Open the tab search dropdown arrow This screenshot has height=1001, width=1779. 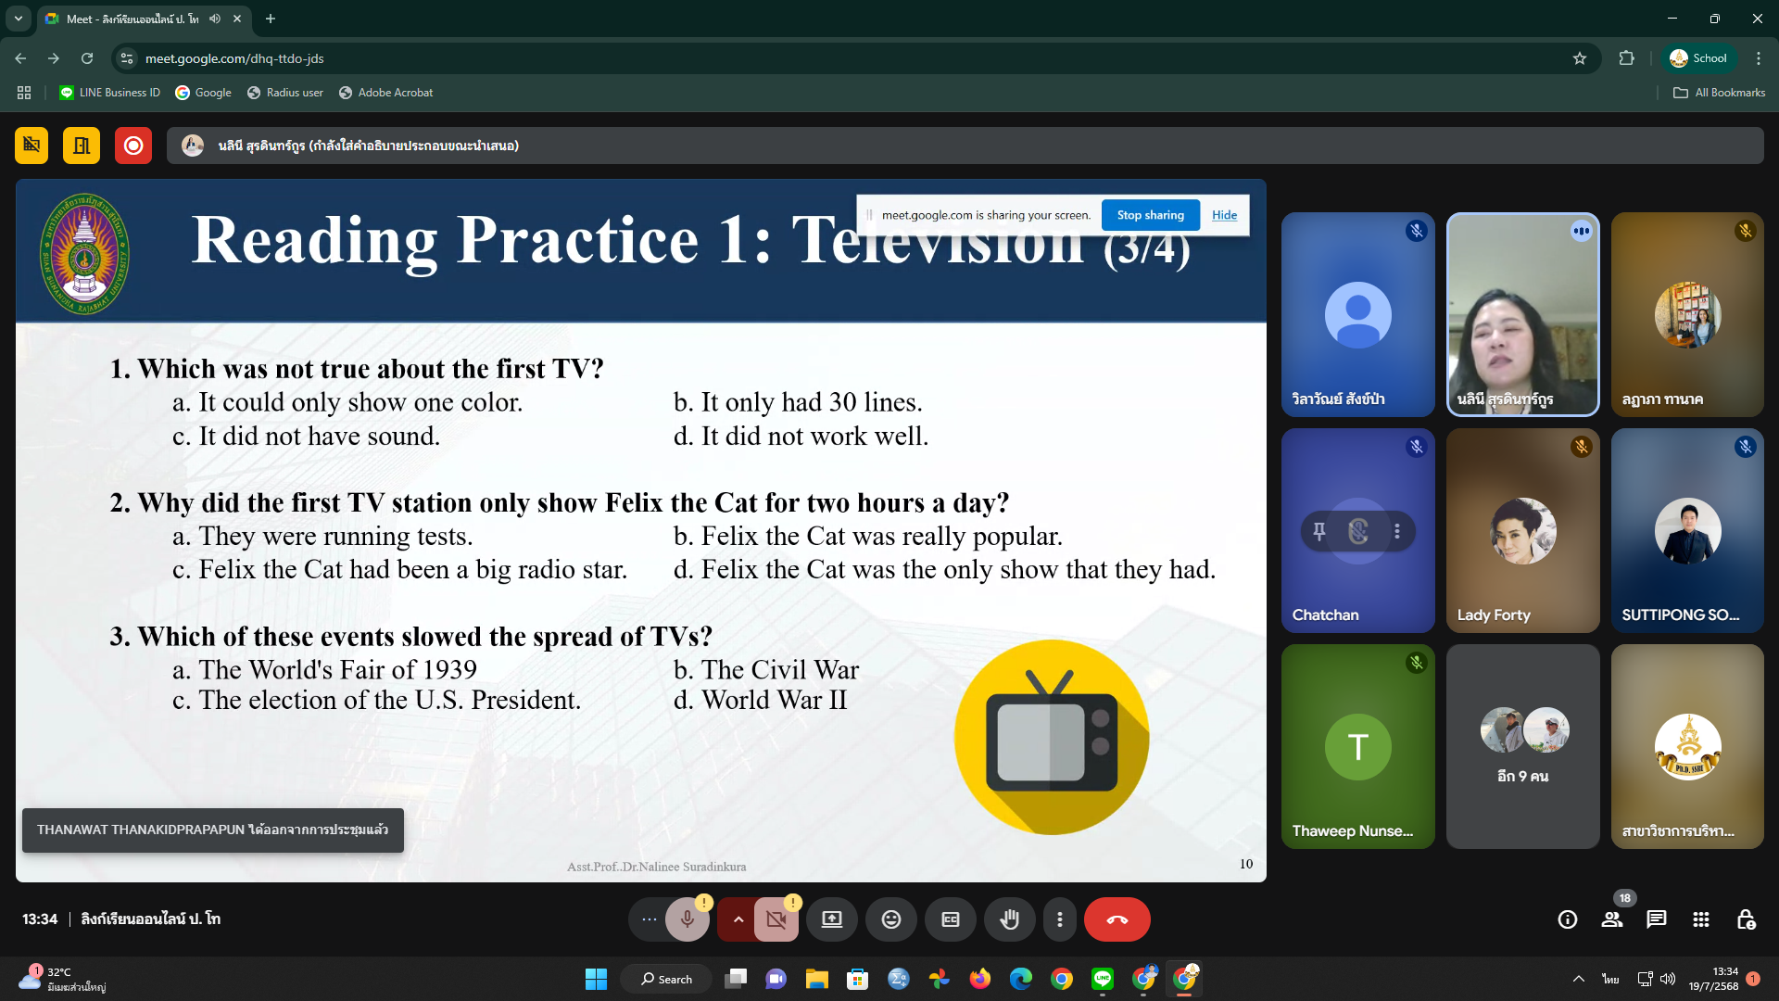pos(18,19)
